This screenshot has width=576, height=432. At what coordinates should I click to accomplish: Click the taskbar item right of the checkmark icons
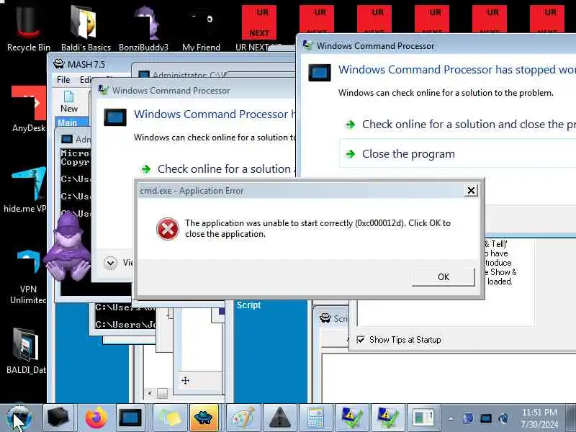pos(423,418)
